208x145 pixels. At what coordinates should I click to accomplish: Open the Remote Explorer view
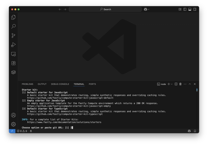[x=14, y=54]
